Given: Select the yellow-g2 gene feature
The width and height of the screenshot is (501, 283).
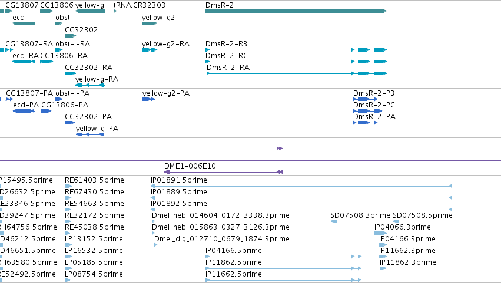Looking at the screenshot, I should (150, 23).
